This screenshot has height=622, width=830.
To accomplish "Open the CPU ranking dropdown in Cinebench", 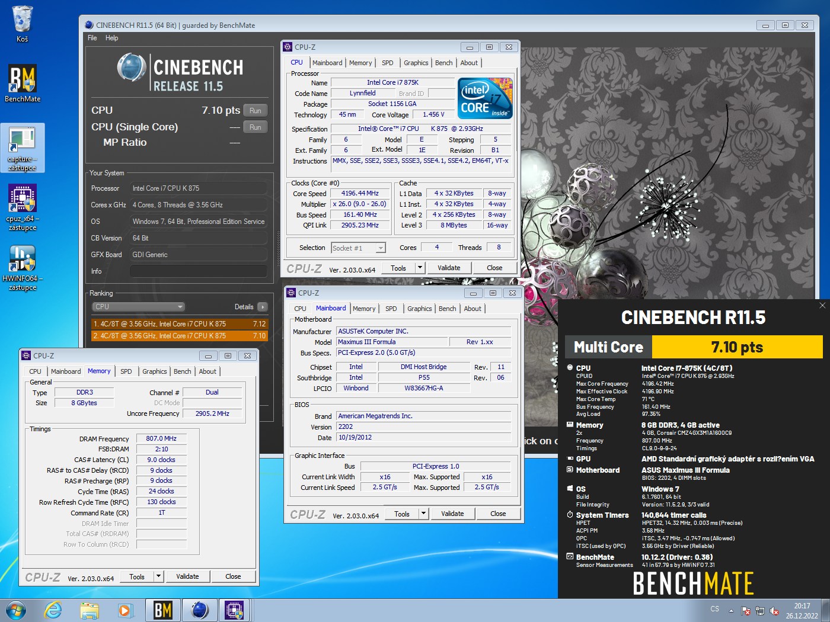I will (x=139, y=307).
